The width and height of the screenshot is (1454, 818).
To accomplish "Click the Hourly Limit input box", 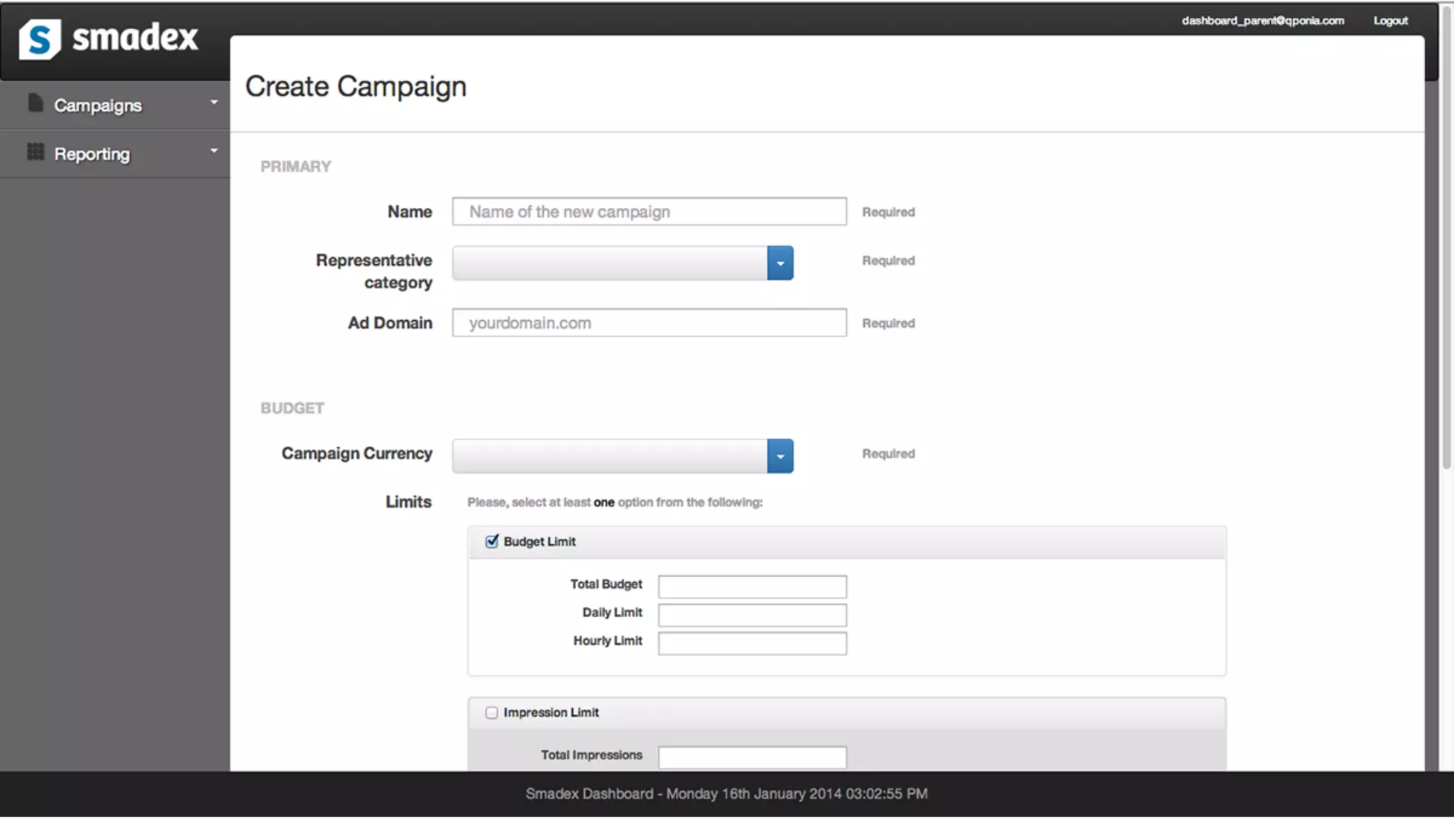I will click(752, 643).
